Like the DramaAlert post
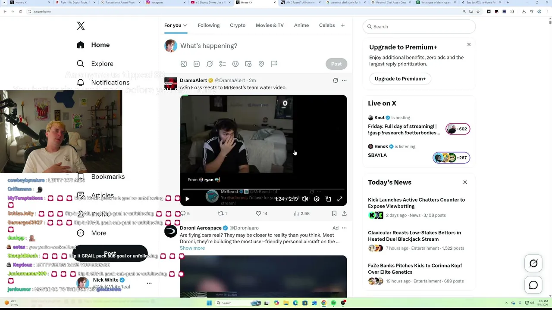 pos(261,214)
